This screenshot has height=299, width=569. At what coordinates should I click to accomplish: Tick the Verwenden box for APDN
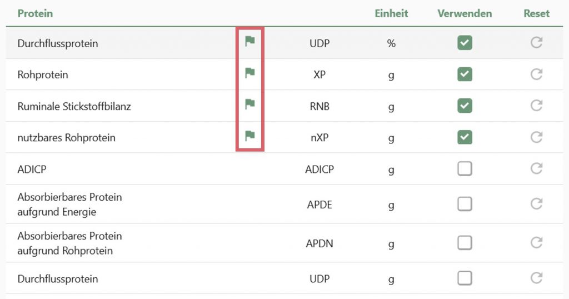(x=465, y=243)
